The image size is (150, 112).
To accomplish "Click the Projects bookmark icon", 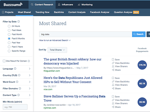I will pos(3,12).
